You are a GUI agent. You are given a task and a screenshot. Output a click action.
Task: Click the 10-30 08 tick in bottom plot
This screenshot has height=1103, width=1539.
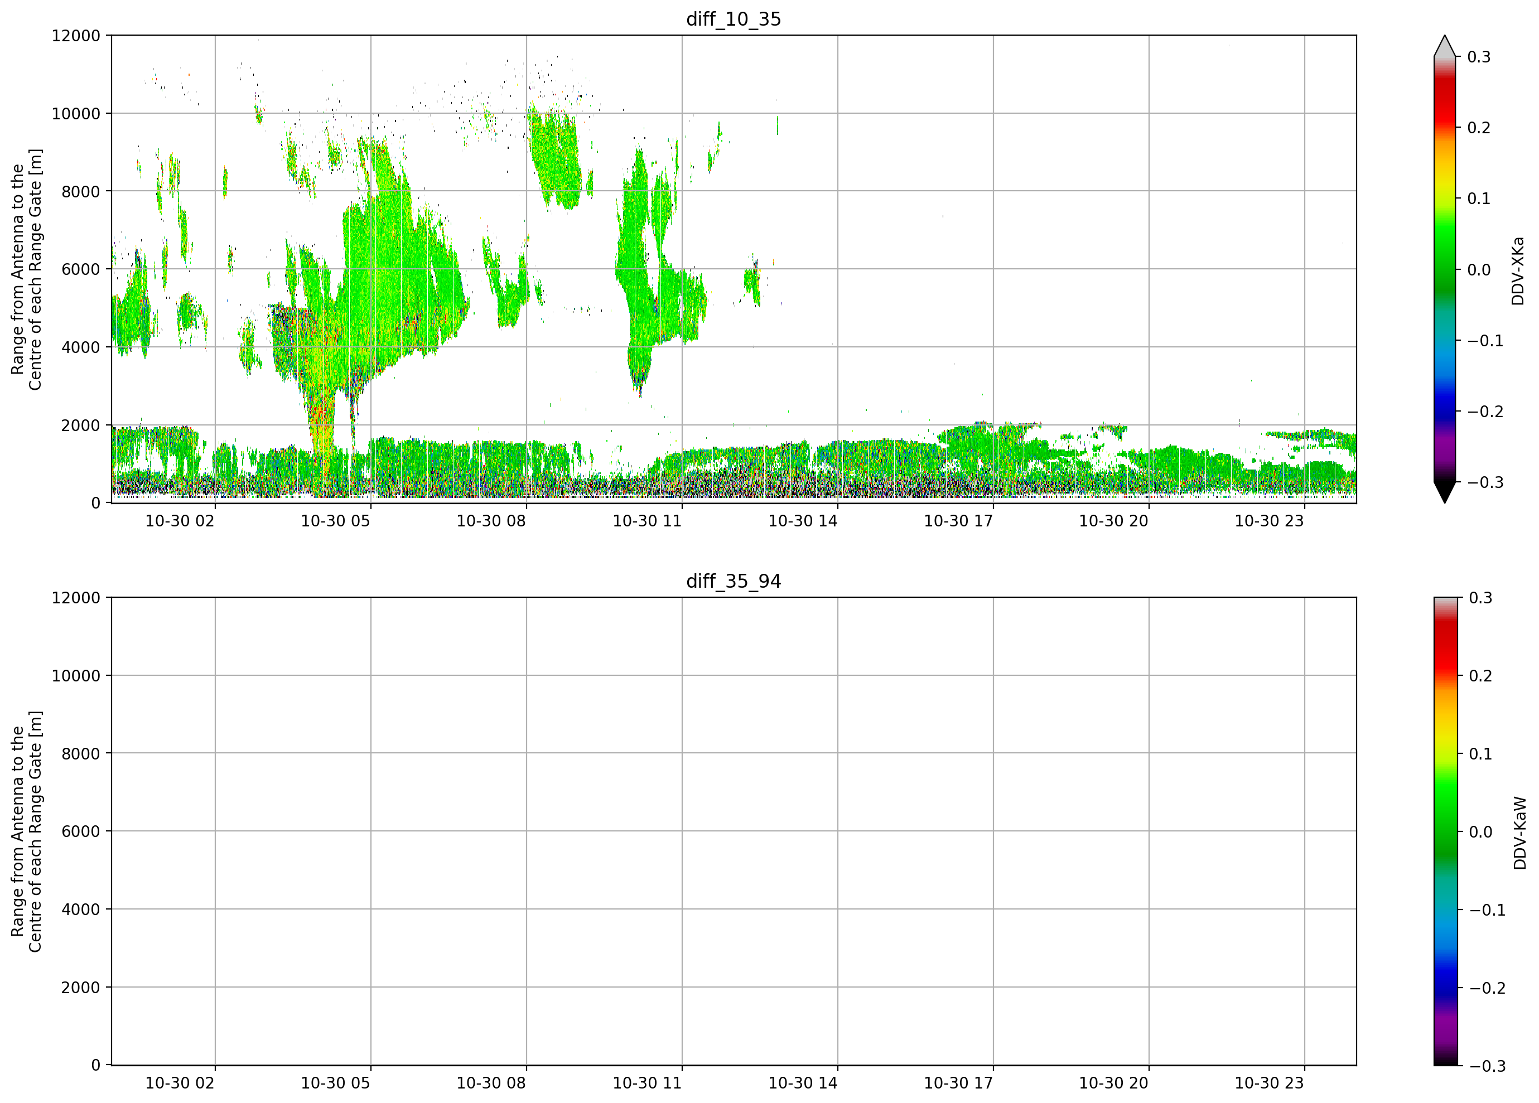click(491, 1083)
